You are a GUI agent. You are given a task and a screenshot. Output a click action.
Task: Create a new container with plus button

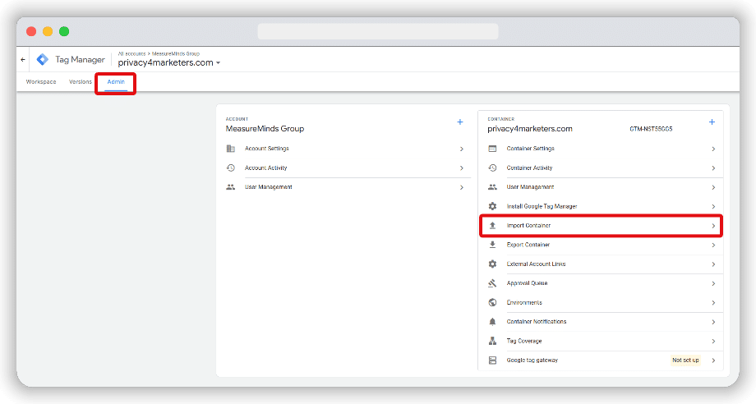[712, 122]
